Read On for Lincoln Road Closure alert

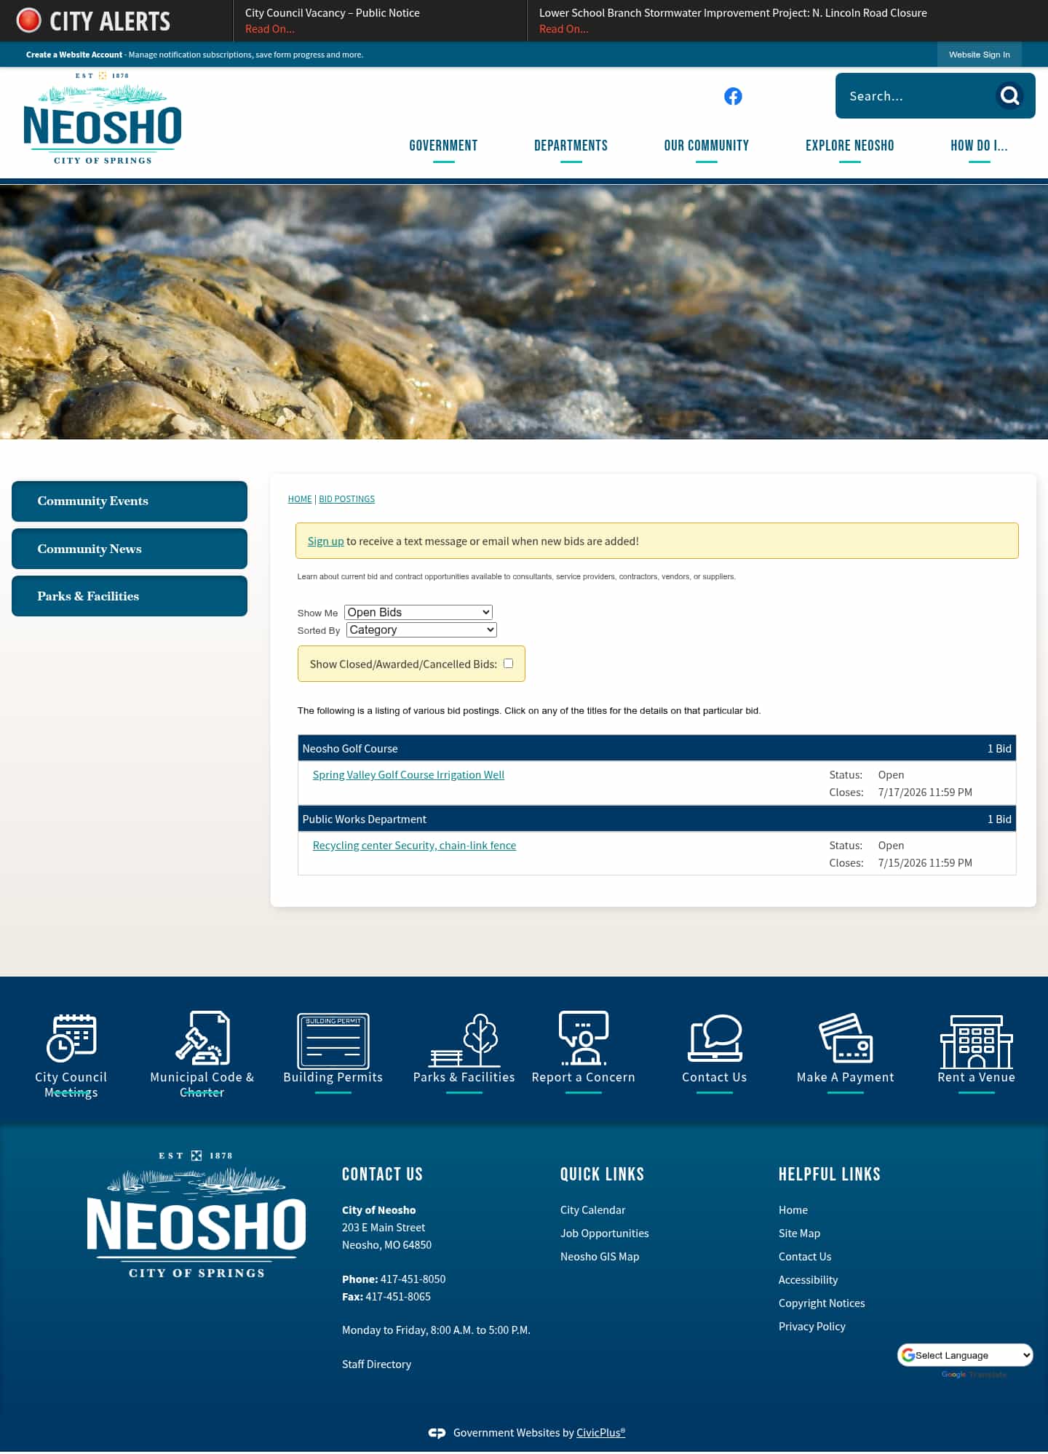[x=564, y=29]
